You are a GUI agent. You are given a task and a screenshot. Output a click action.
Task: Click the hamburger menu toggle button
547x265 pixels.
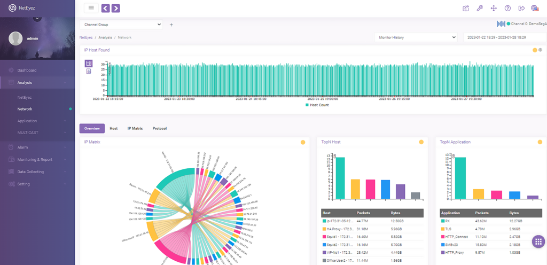point(91,7)
